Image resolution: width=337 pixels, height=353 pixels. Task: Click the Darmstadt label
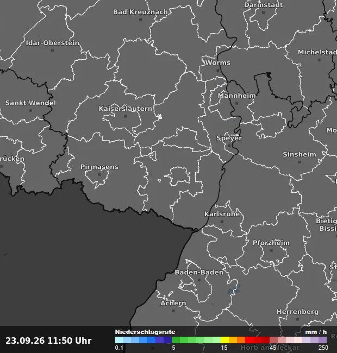pyautogui.click(x=263, y=5)
